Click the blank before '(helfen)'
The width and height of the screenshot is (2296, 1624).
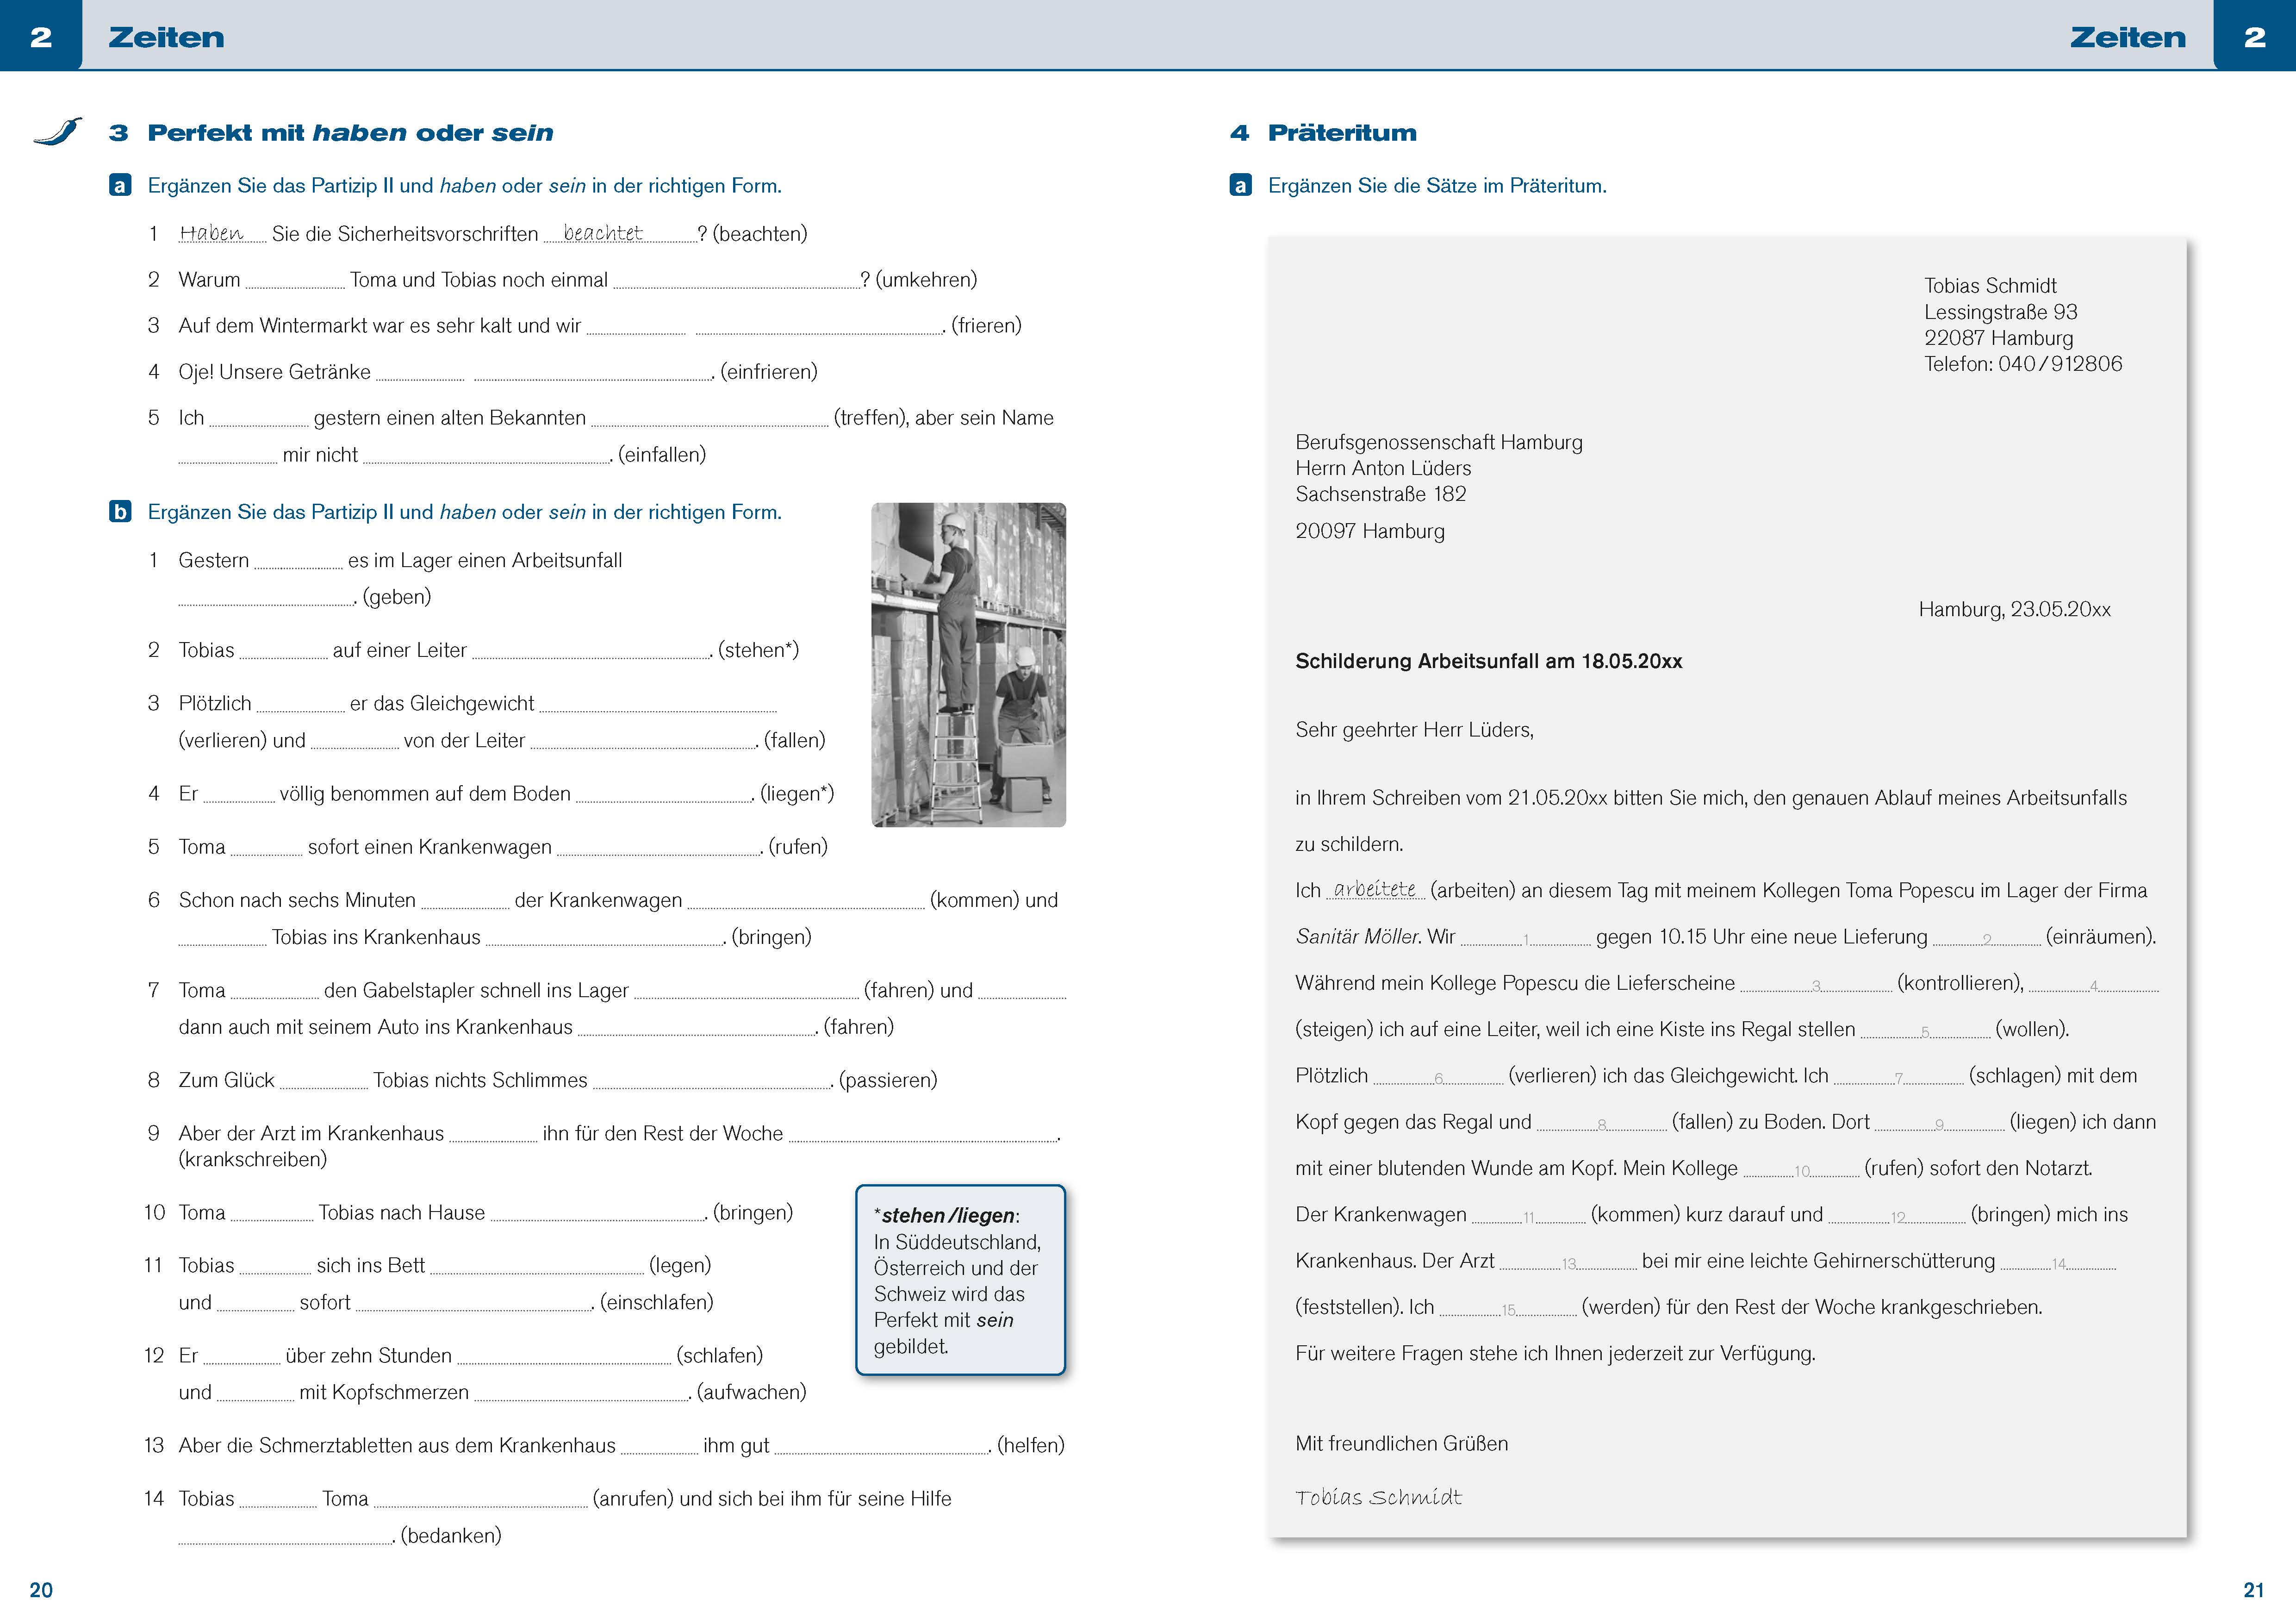pyautogui.click(x=882, y=1446)
